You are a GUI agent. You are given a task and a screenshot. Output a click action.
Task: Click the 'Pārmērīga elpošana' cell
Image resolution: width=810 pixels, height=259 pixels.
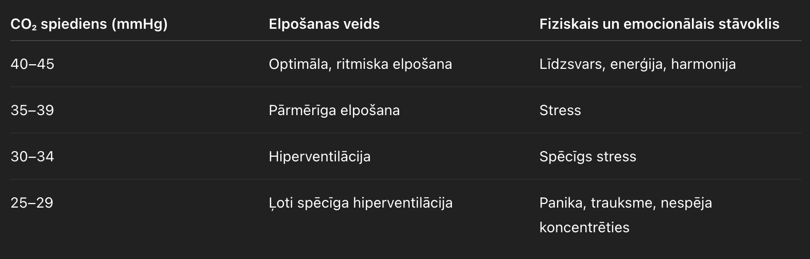coord(334,110)
